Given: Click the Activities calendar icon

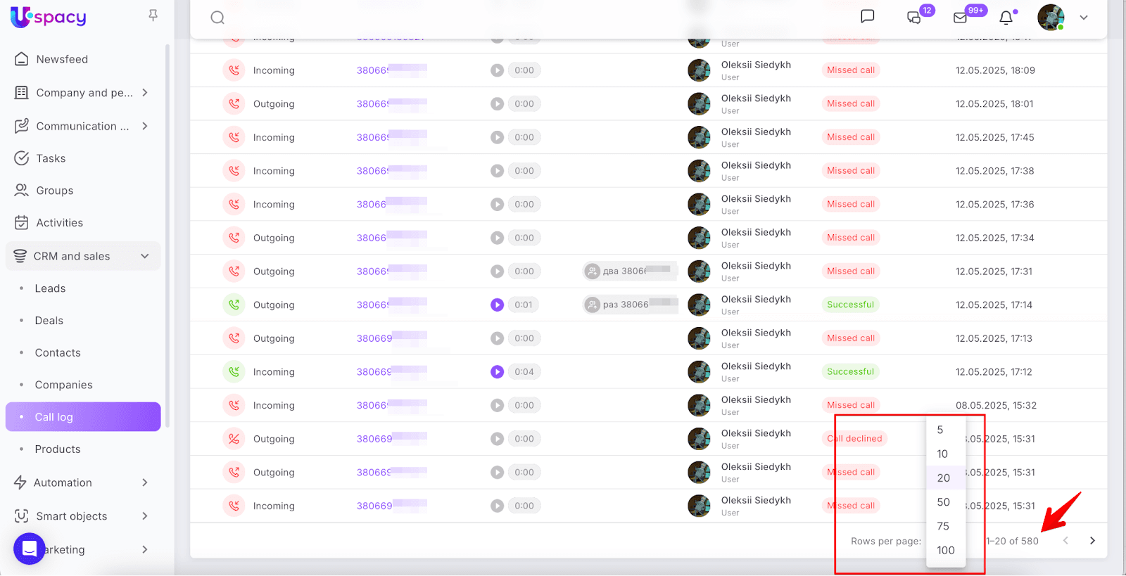Looking at the screenshot, I should click(22, 223).
